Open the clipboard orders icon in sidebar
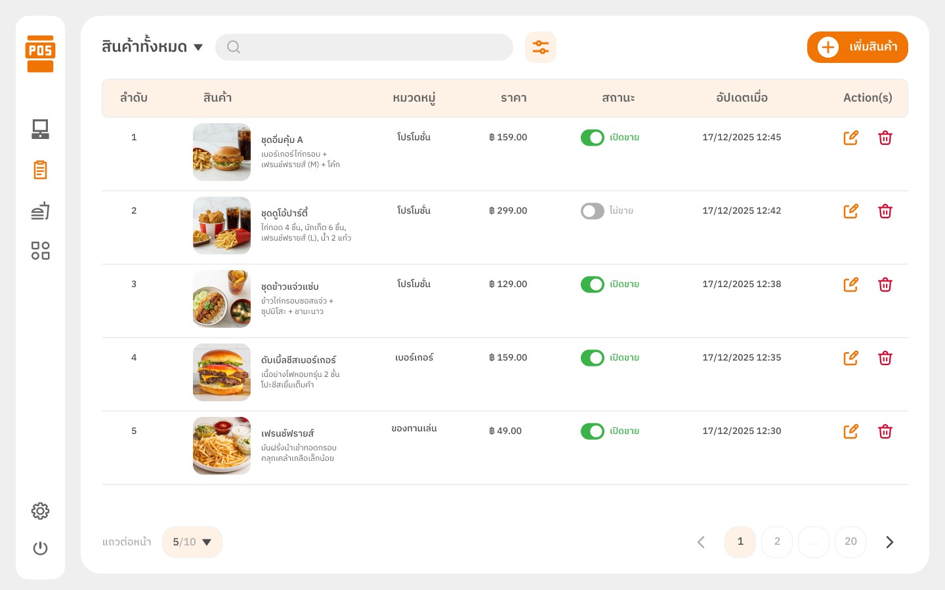This screenshot has height=590, width=945. tap(40, 170)
